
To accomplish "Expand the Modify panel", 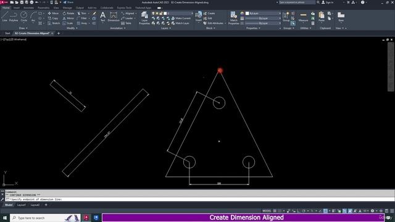I will click(72, 28).
